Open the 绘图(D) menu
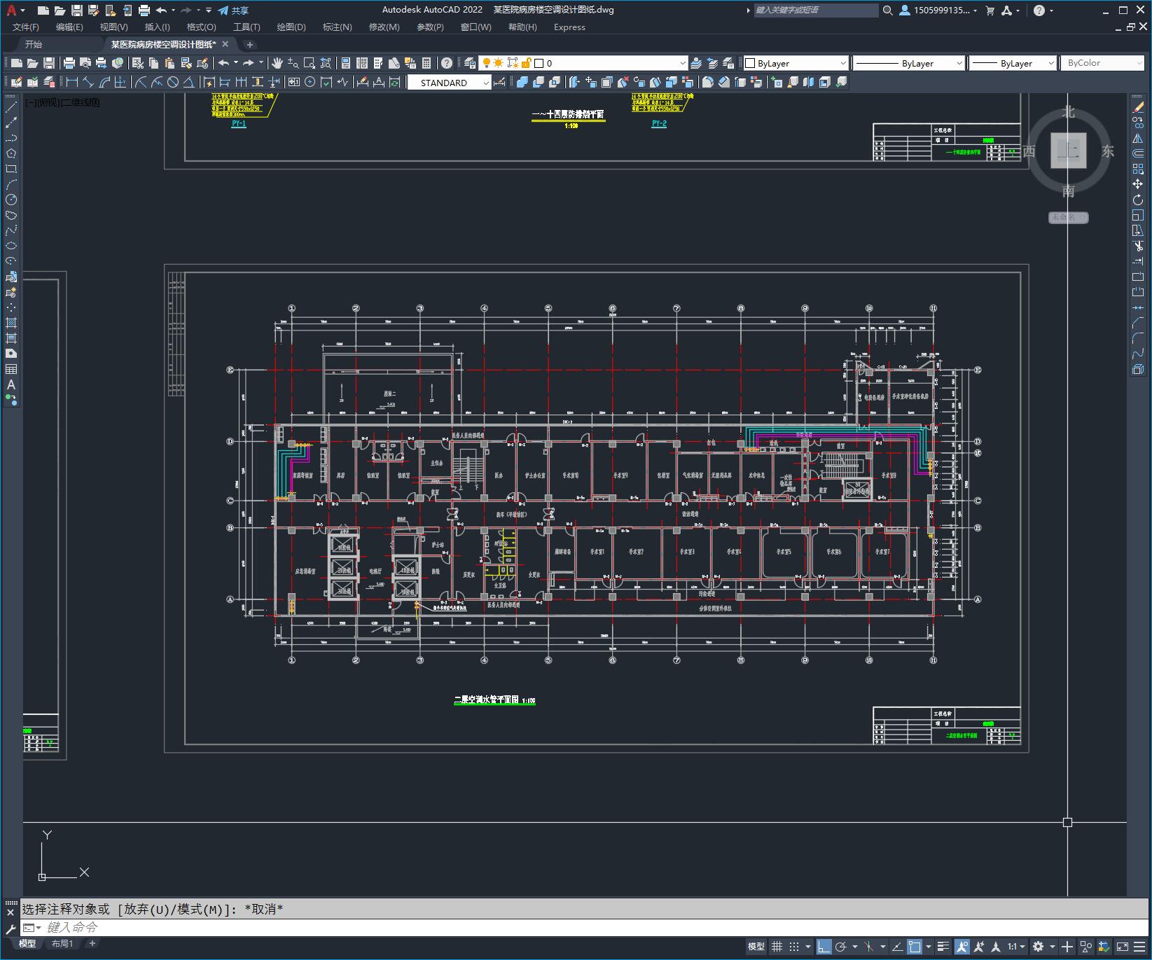Screen dimensions: 1152x960 coord(291,27)
